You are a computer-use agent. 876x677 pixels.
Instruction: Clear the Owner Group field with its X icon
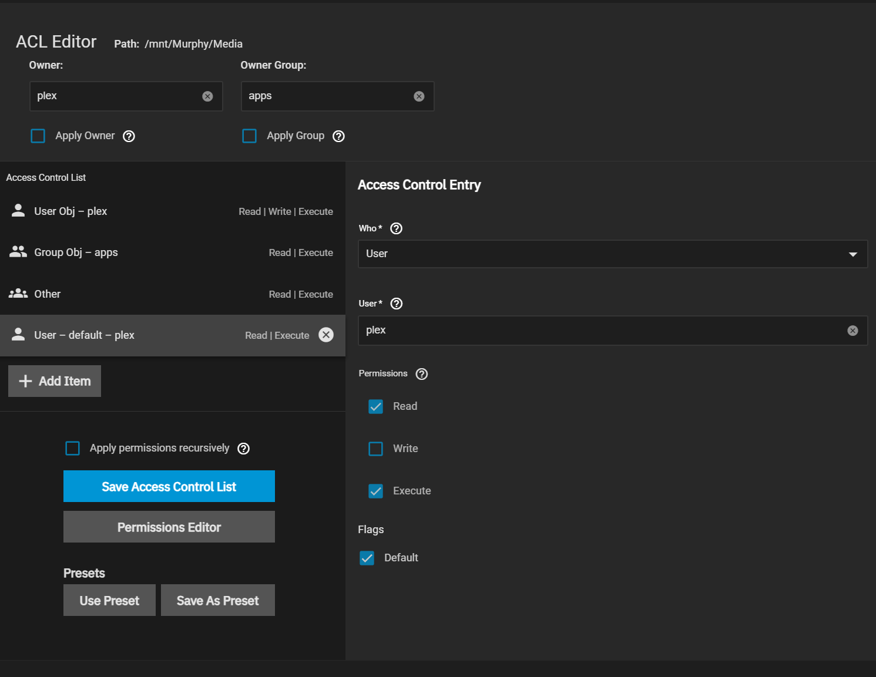click(419, 96)
